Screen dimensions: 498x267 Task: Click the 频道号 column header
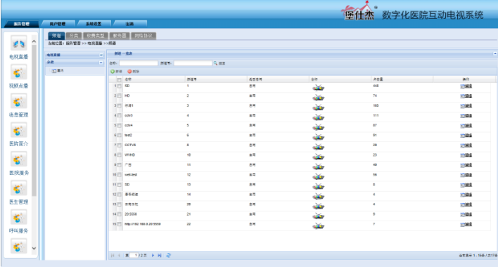point(216,79)
